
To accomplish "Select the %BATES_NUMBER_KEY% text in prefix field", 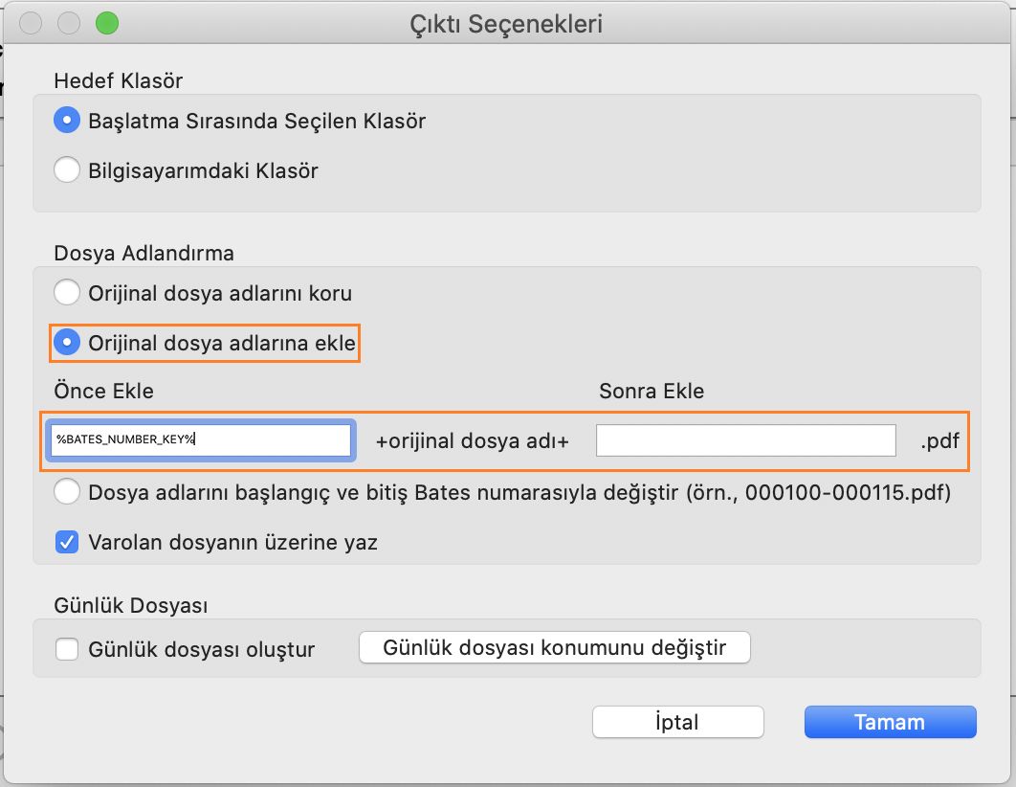I will [x=115, y=440].
